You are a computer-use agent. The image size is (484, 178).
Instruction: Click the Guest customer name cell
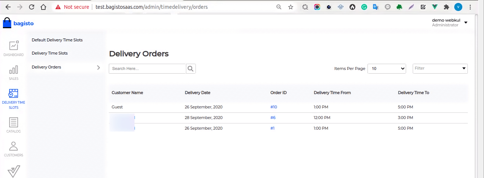pyautogui.click(x=117, y=107)
